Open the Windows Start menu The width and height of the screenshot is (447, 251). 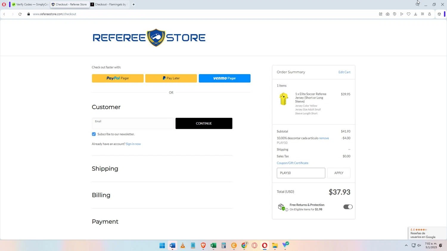162,245
